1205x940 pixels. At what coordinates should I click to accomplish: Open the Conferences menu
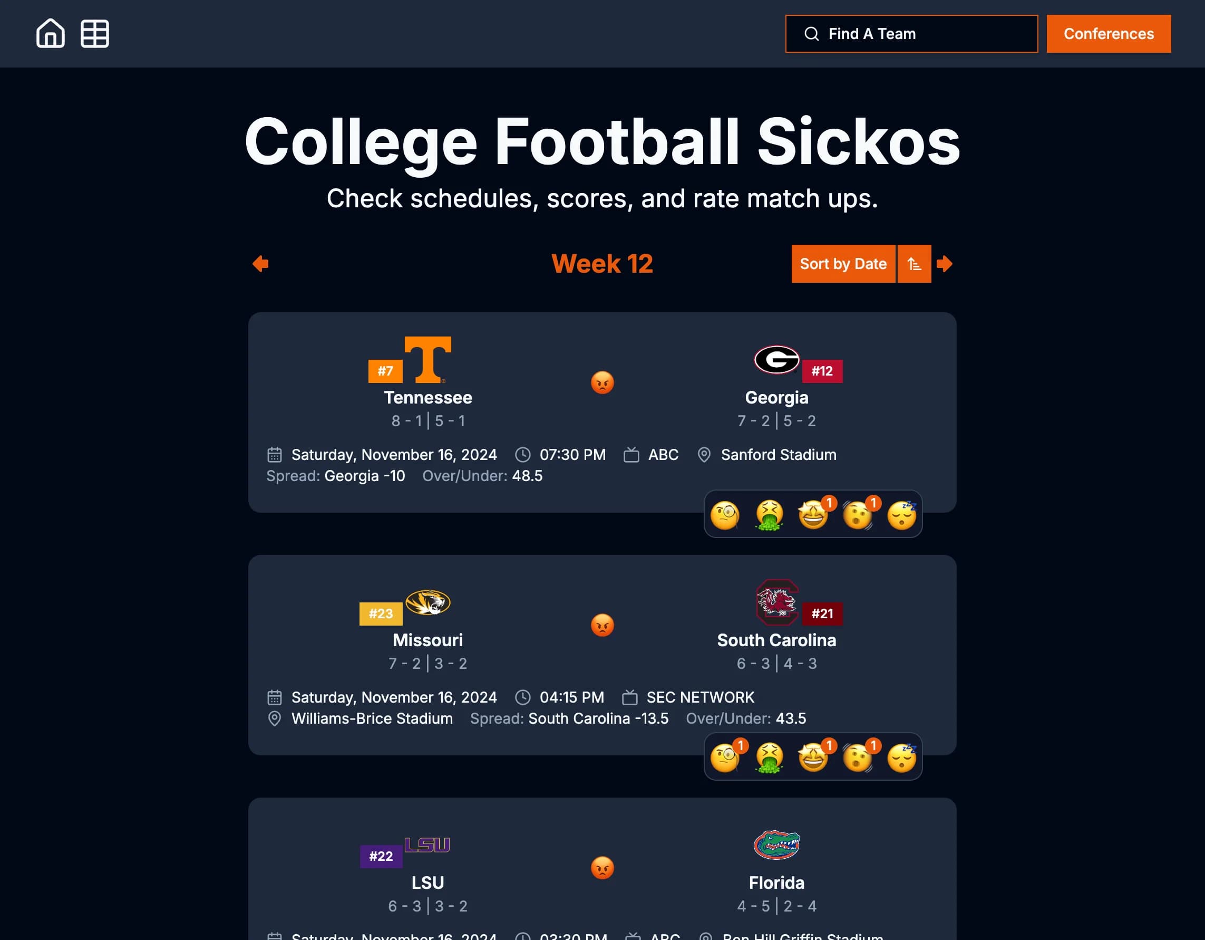(x=1109, y=34)
